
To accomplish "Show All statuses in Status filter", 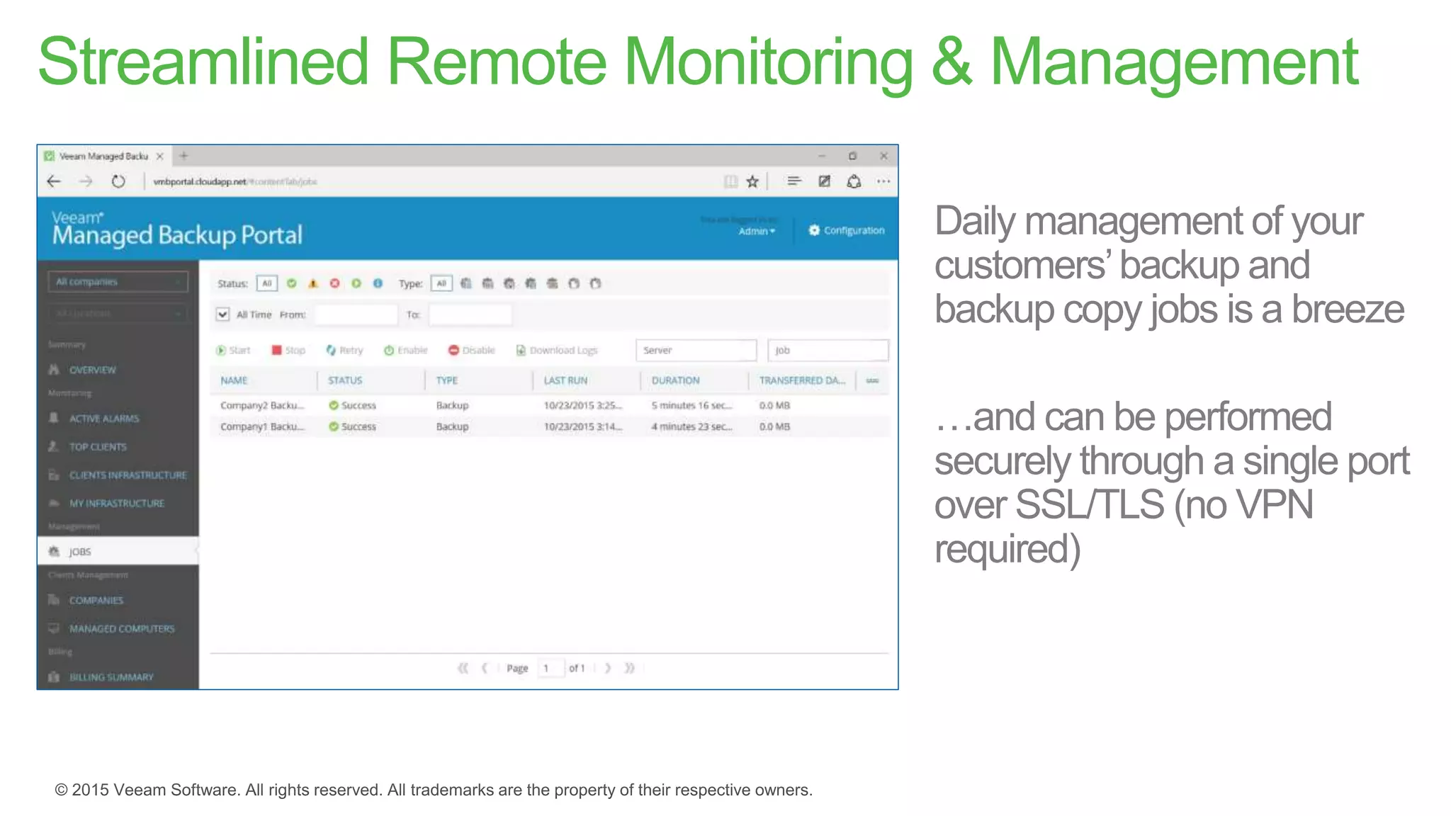I will tap(267, 283).
